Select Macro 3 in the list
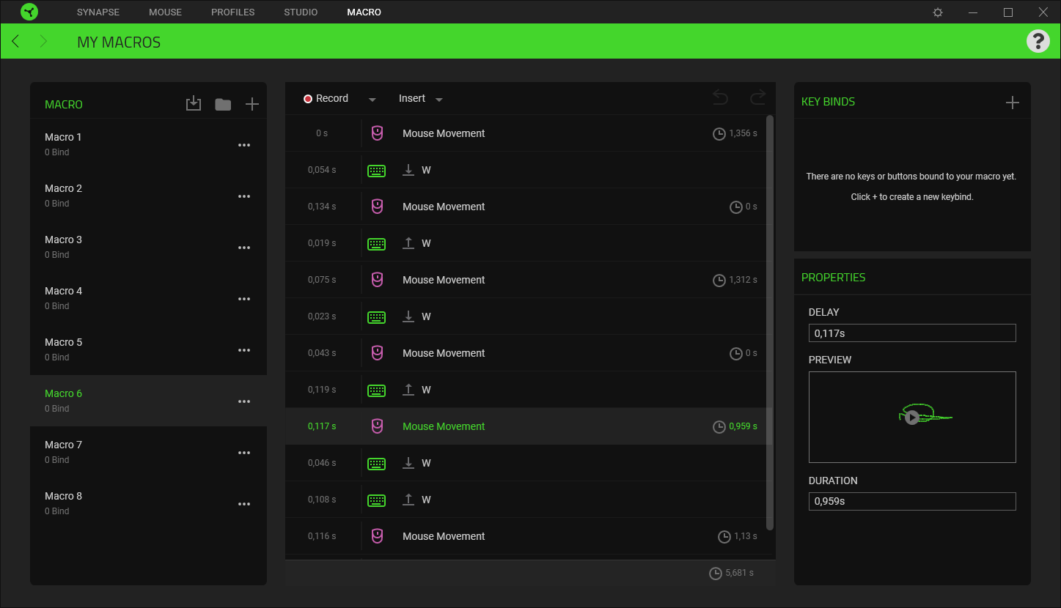1061x608 pixels. [148, 247]
